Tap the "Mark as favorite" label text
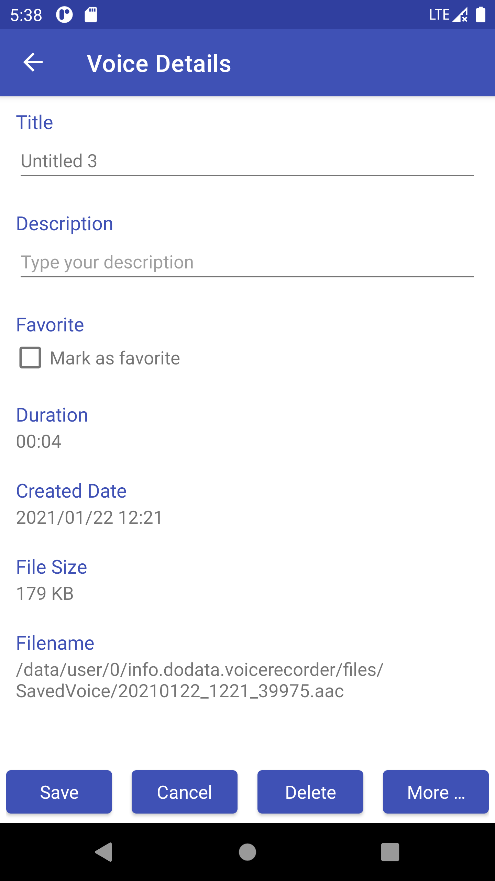 (x=115, y=358)
